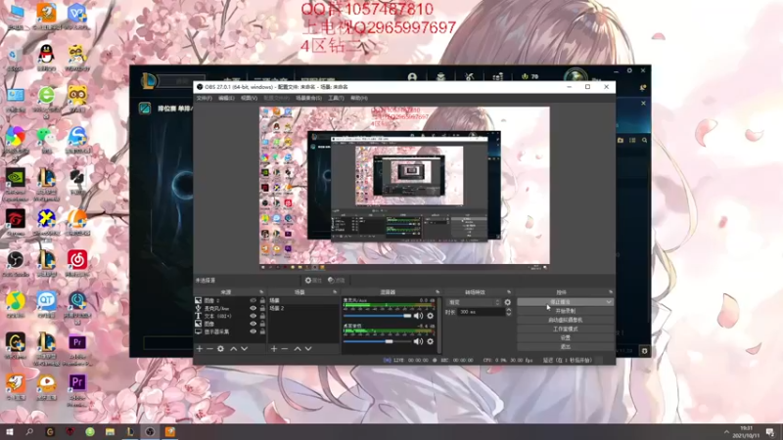
Task: Click the League client search magnifier icon
Action: [644, 141]
